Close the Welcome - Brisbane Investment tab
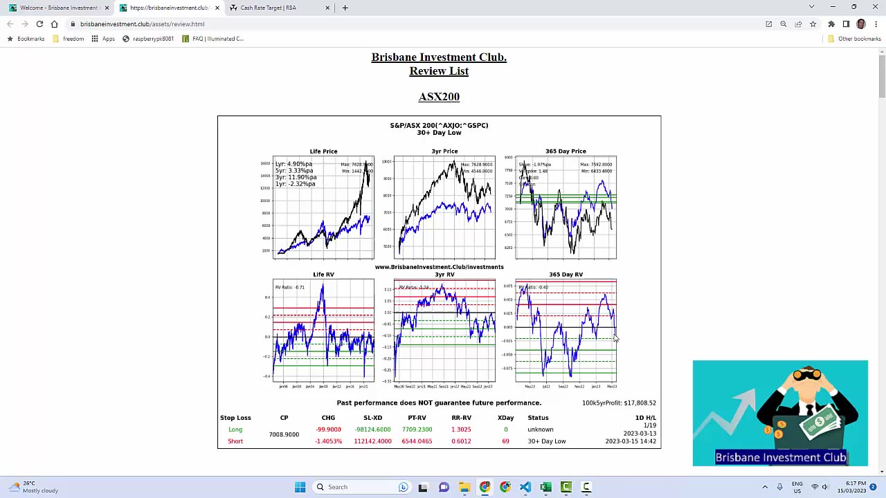This screenshot has width=886, height=498. pyautogui.click(x=107, y=8)
